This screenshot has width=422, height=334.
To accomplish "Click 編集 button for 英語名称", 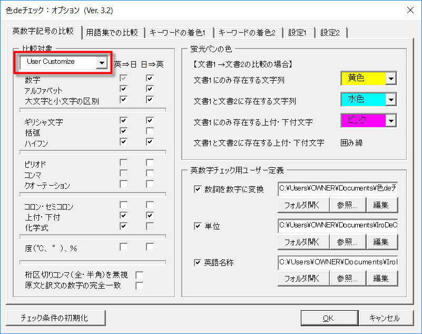I will point(381,278).
